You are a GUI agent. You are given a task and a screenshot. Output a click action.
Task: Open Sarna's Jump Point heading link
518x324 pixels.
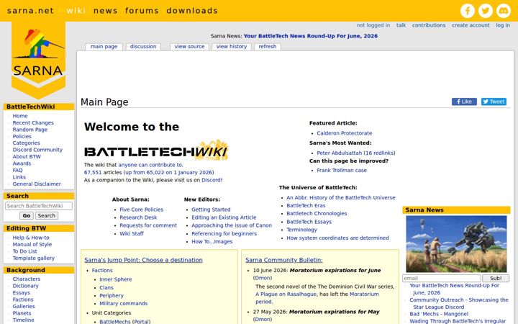tap(143, 260)
